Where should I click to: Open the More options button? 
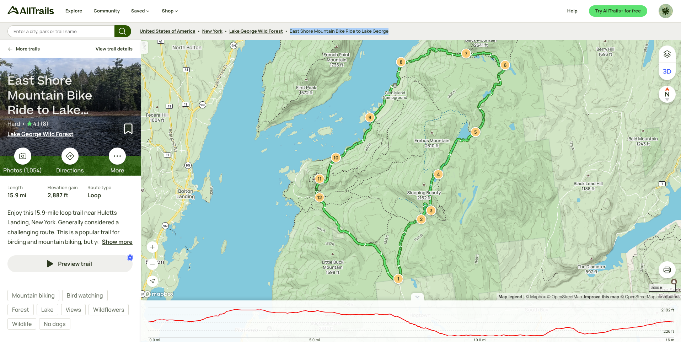point(117,156)
